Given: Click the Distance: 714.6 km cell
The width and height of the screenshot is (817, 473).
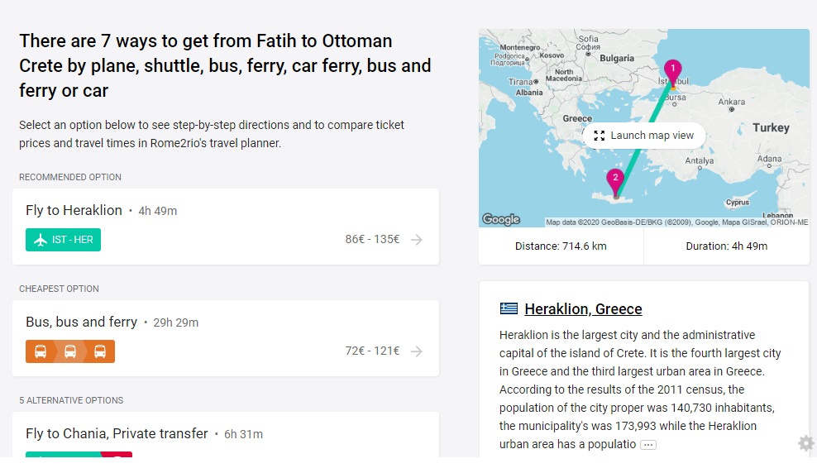Looking at the screenshot, I should [561, 246].
